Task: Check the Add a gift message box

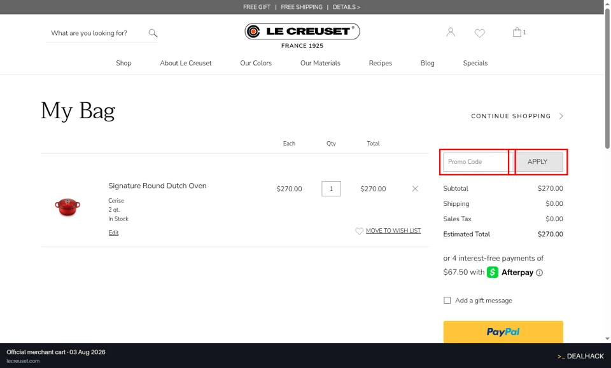Action: (x=447, y=301)
